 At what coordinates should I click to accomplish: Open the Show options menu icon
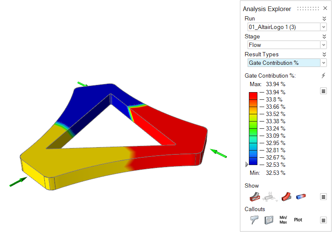(x=323, y=197)
